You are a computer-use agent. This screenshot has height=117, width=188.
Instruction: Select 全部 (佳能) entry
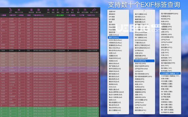[165, 99]
